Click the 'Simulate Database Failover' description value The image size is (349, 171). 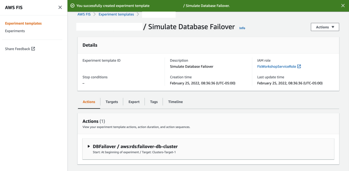point(192,67)
